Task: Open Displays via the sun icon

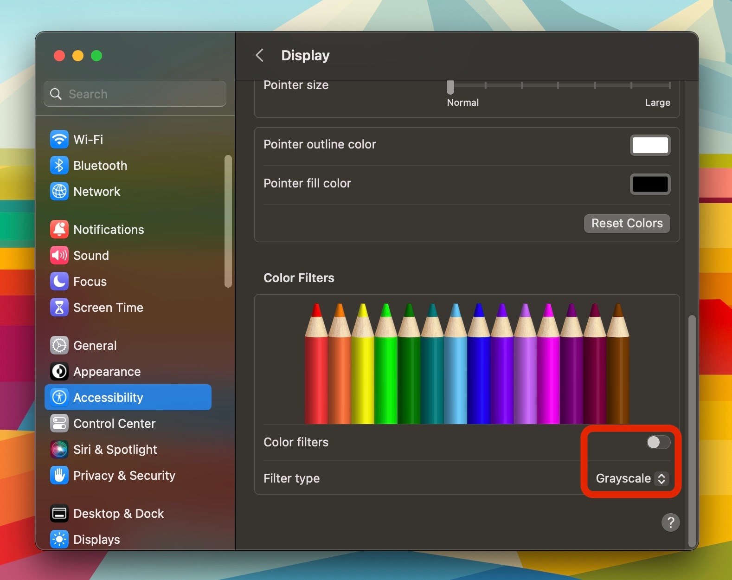Action: click(59, 539)
